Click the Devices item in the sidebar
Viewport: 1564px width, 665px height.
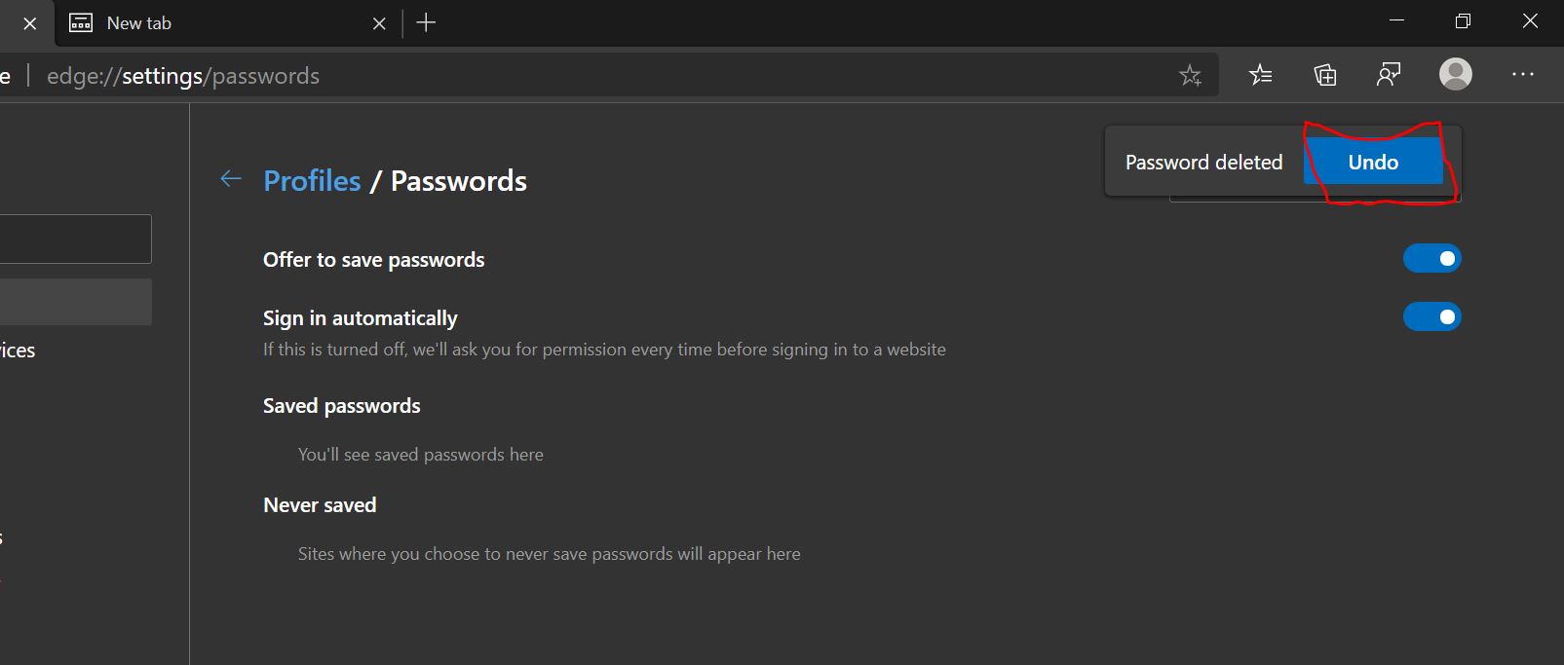[18, 350]
